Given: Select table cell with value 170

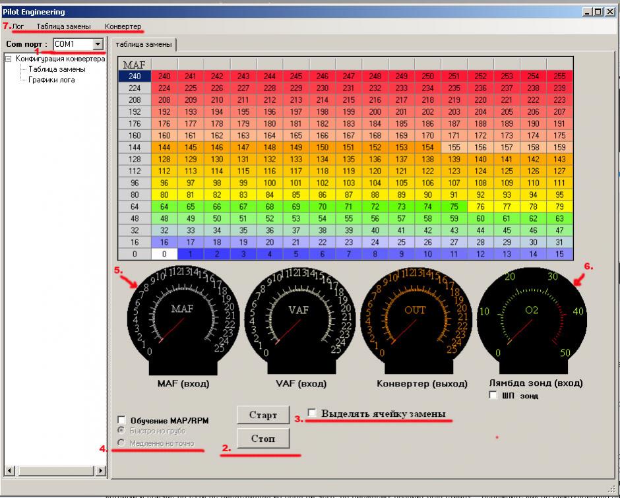Looking at the screenshot, I should coord(428,136).
